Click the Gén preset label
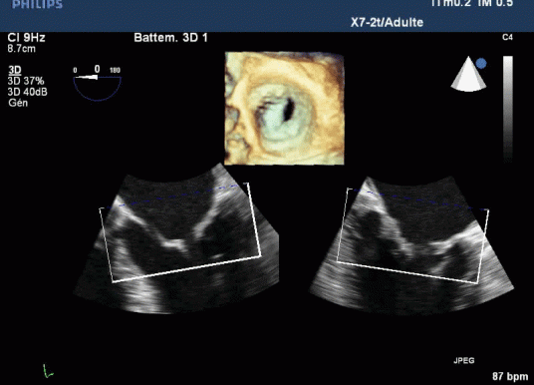Image resolution: width=534 pixels, height=385 pixels. [x=18, y=103]
